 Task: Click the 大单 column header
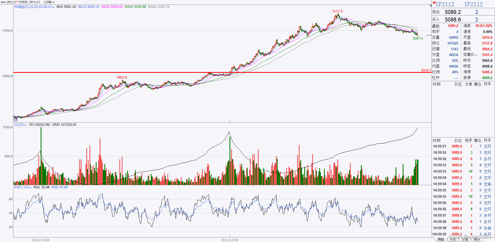[x=469, y=84]
